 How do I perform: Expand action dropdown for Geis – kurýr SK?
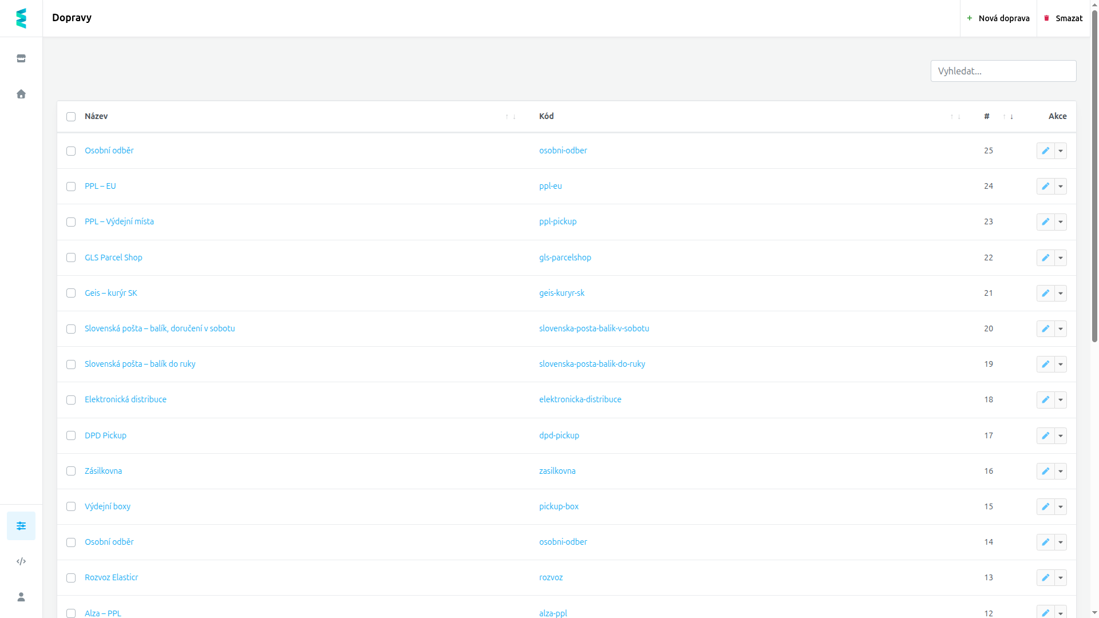coord(1061,293)
